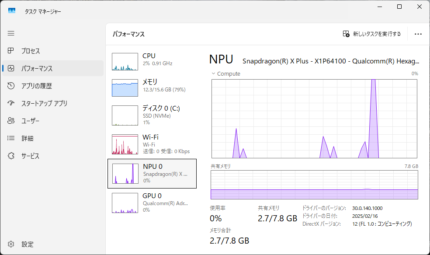Screen dimensions: 430x255
Task: Select the NPU 0 performance pane
Action: pos(152,174)
